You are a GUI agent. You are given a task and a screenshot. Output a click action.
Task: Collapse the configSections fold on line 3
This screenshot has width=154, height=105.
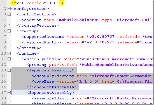click(9, 14)
